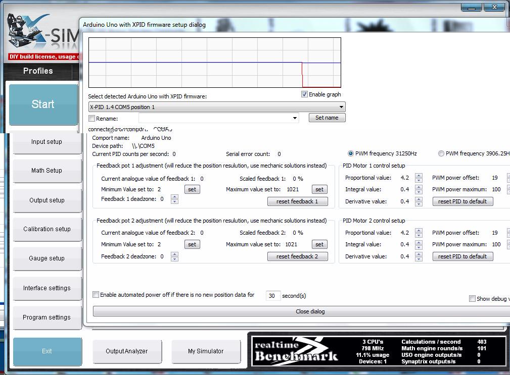Click the realtime Benchmark logo
The image size is (510, 375).
coord(296,351)
